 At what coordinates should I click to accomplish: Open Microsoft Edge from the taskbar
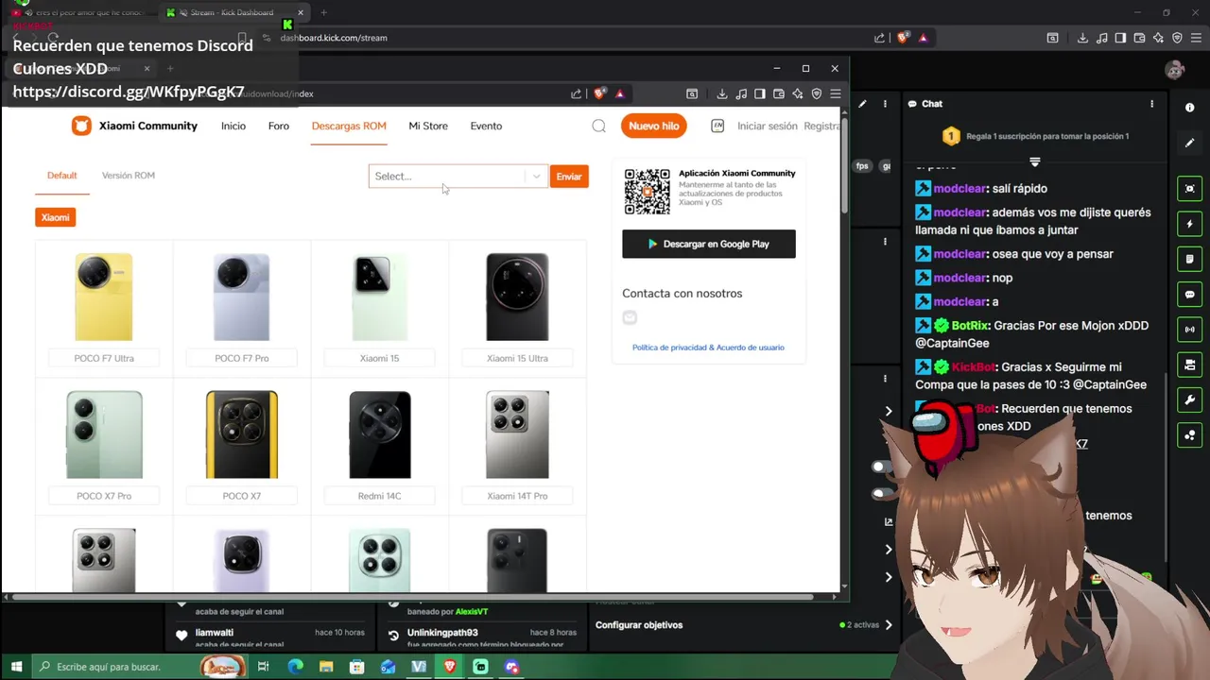tap(295, 667)
